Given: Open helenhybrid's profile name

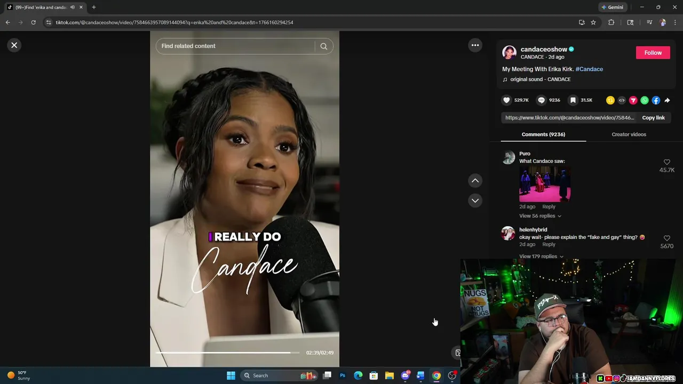Looking at the screenshot, I should pos(533,230).
